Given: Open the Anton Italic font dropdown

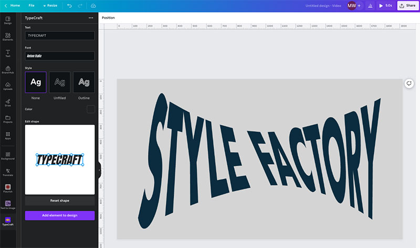Looking at the screenshot, I should click(60, 56).
